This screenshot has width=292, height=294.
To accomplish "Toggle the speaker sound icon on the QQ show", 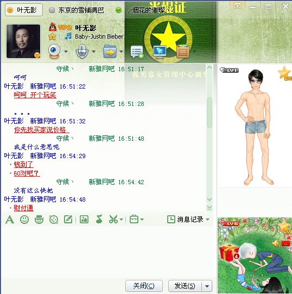I will [276, 243].
